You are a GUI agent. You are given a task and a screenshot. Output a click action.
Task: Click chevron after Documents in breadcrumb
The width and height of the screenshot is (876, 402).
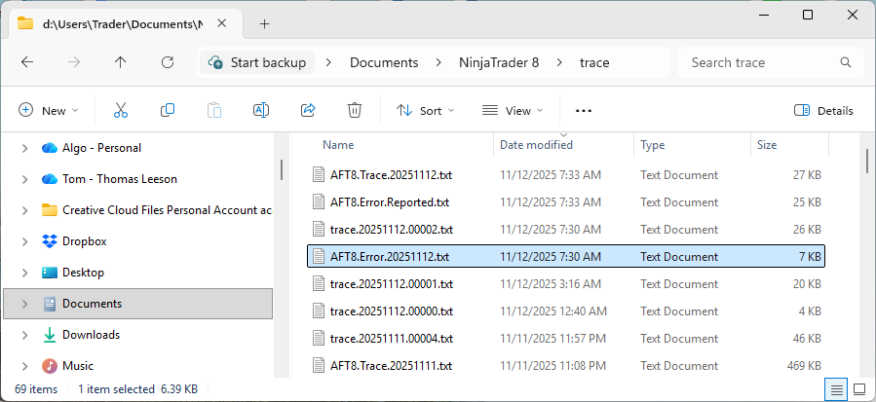(438, 62)
